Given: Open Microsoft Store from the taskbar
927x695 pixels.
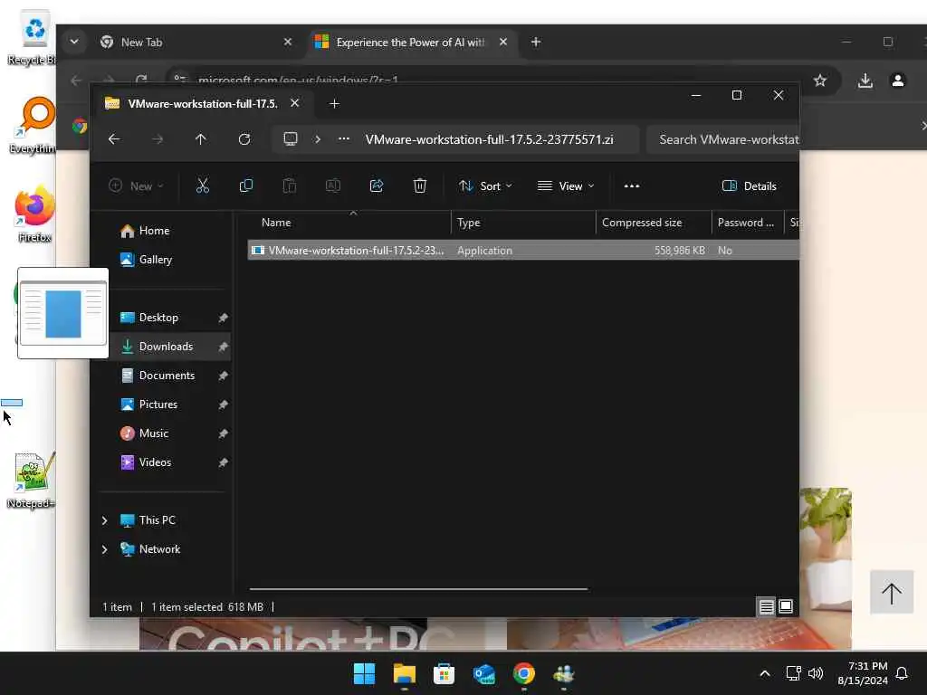Looking at the screenshot, I should click(444, 673).
